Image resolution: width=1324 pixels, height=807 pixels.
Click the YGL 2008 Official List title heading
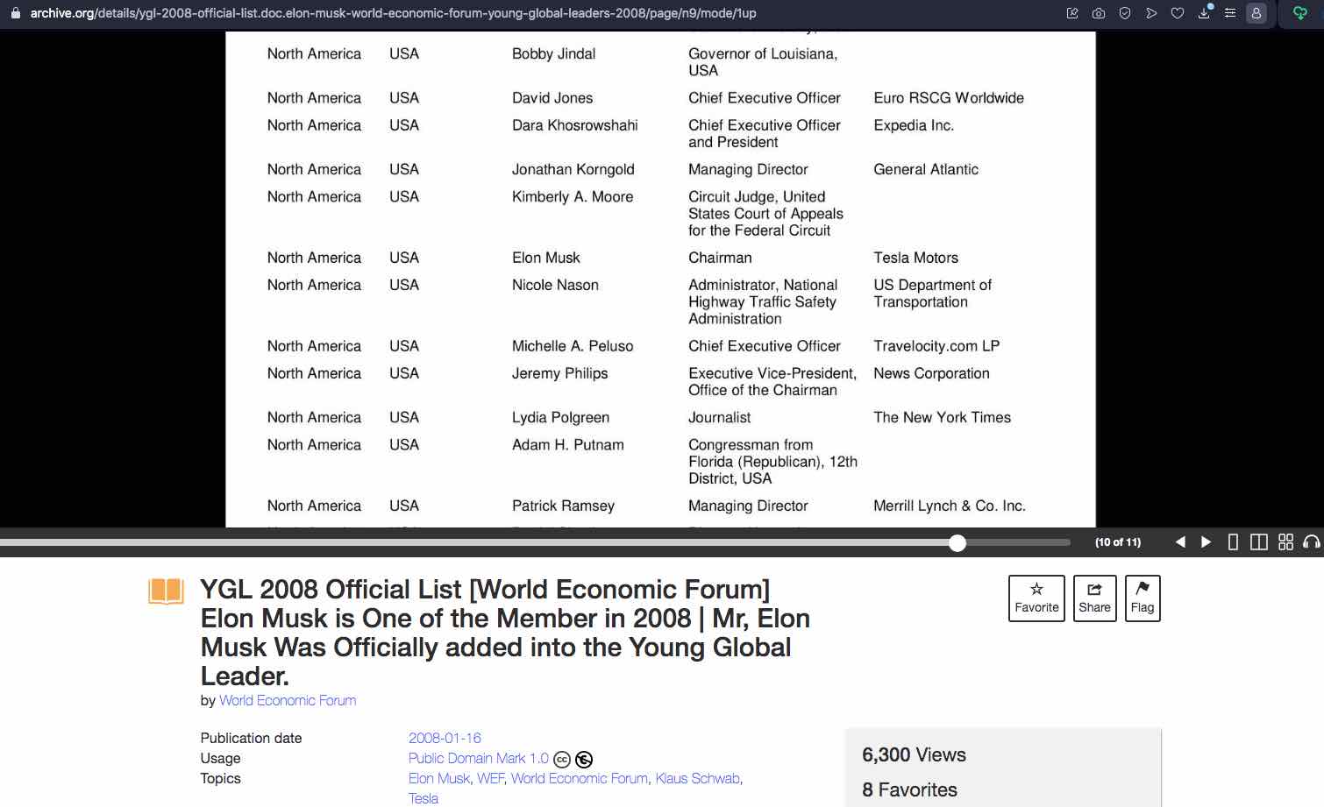[505, 633]
